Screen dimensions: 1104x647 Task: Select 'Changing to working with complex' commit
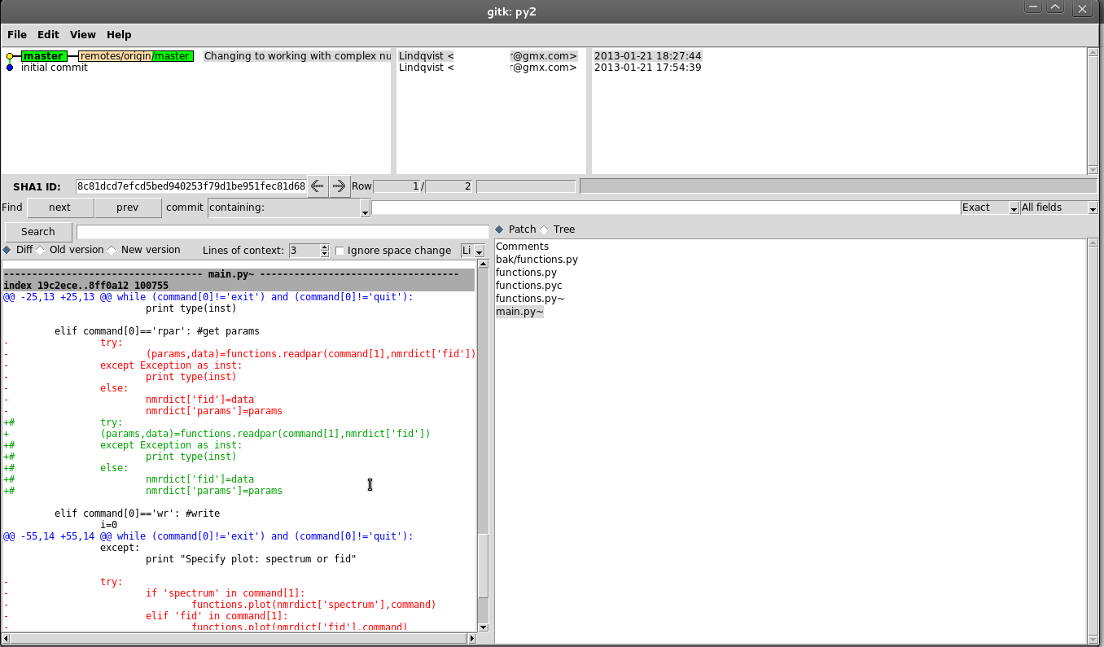coord(297,56)
